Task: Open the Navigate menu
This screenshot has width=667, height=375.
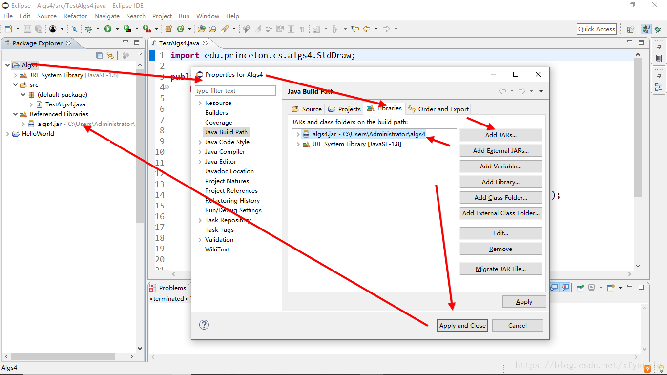Action: point(107,16)
